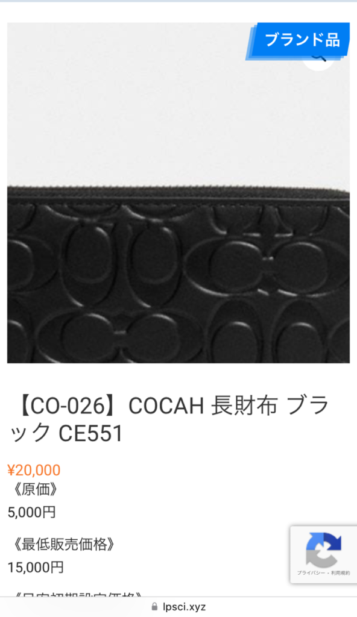Click the reCAPTCHA badge panel

click(323, 555)
